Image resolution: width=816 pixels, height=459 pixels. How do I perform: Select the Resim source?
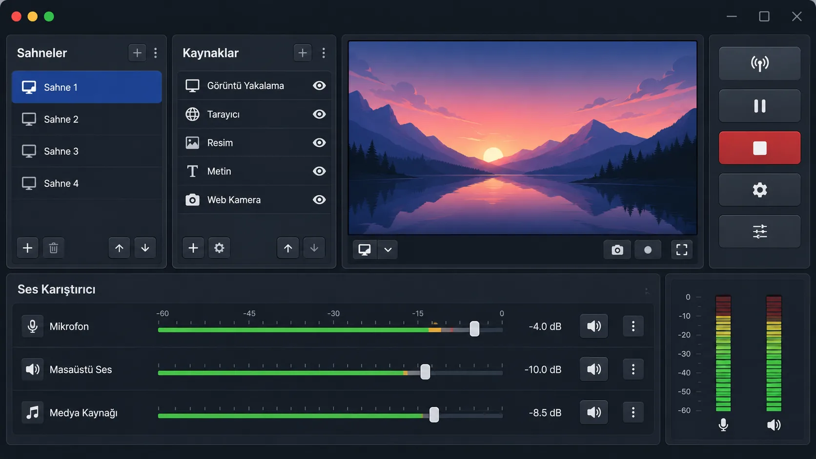click(x=254, y=142)
